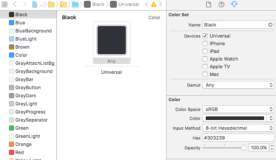Click the Black breadcrumb item
Viewport: 276px width, 160px height.
point(94,4)
